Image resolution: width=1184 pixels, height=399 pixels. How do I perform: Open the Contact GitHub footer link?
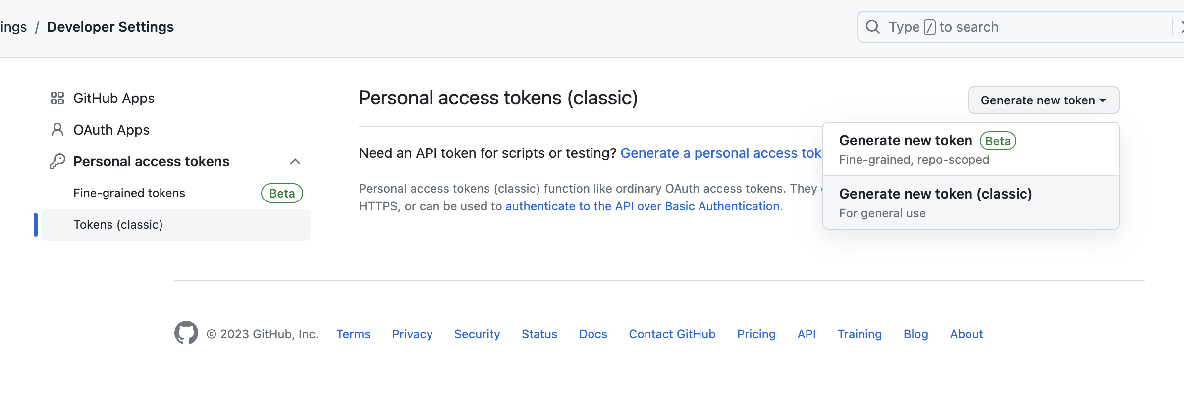tap(672, 334)
